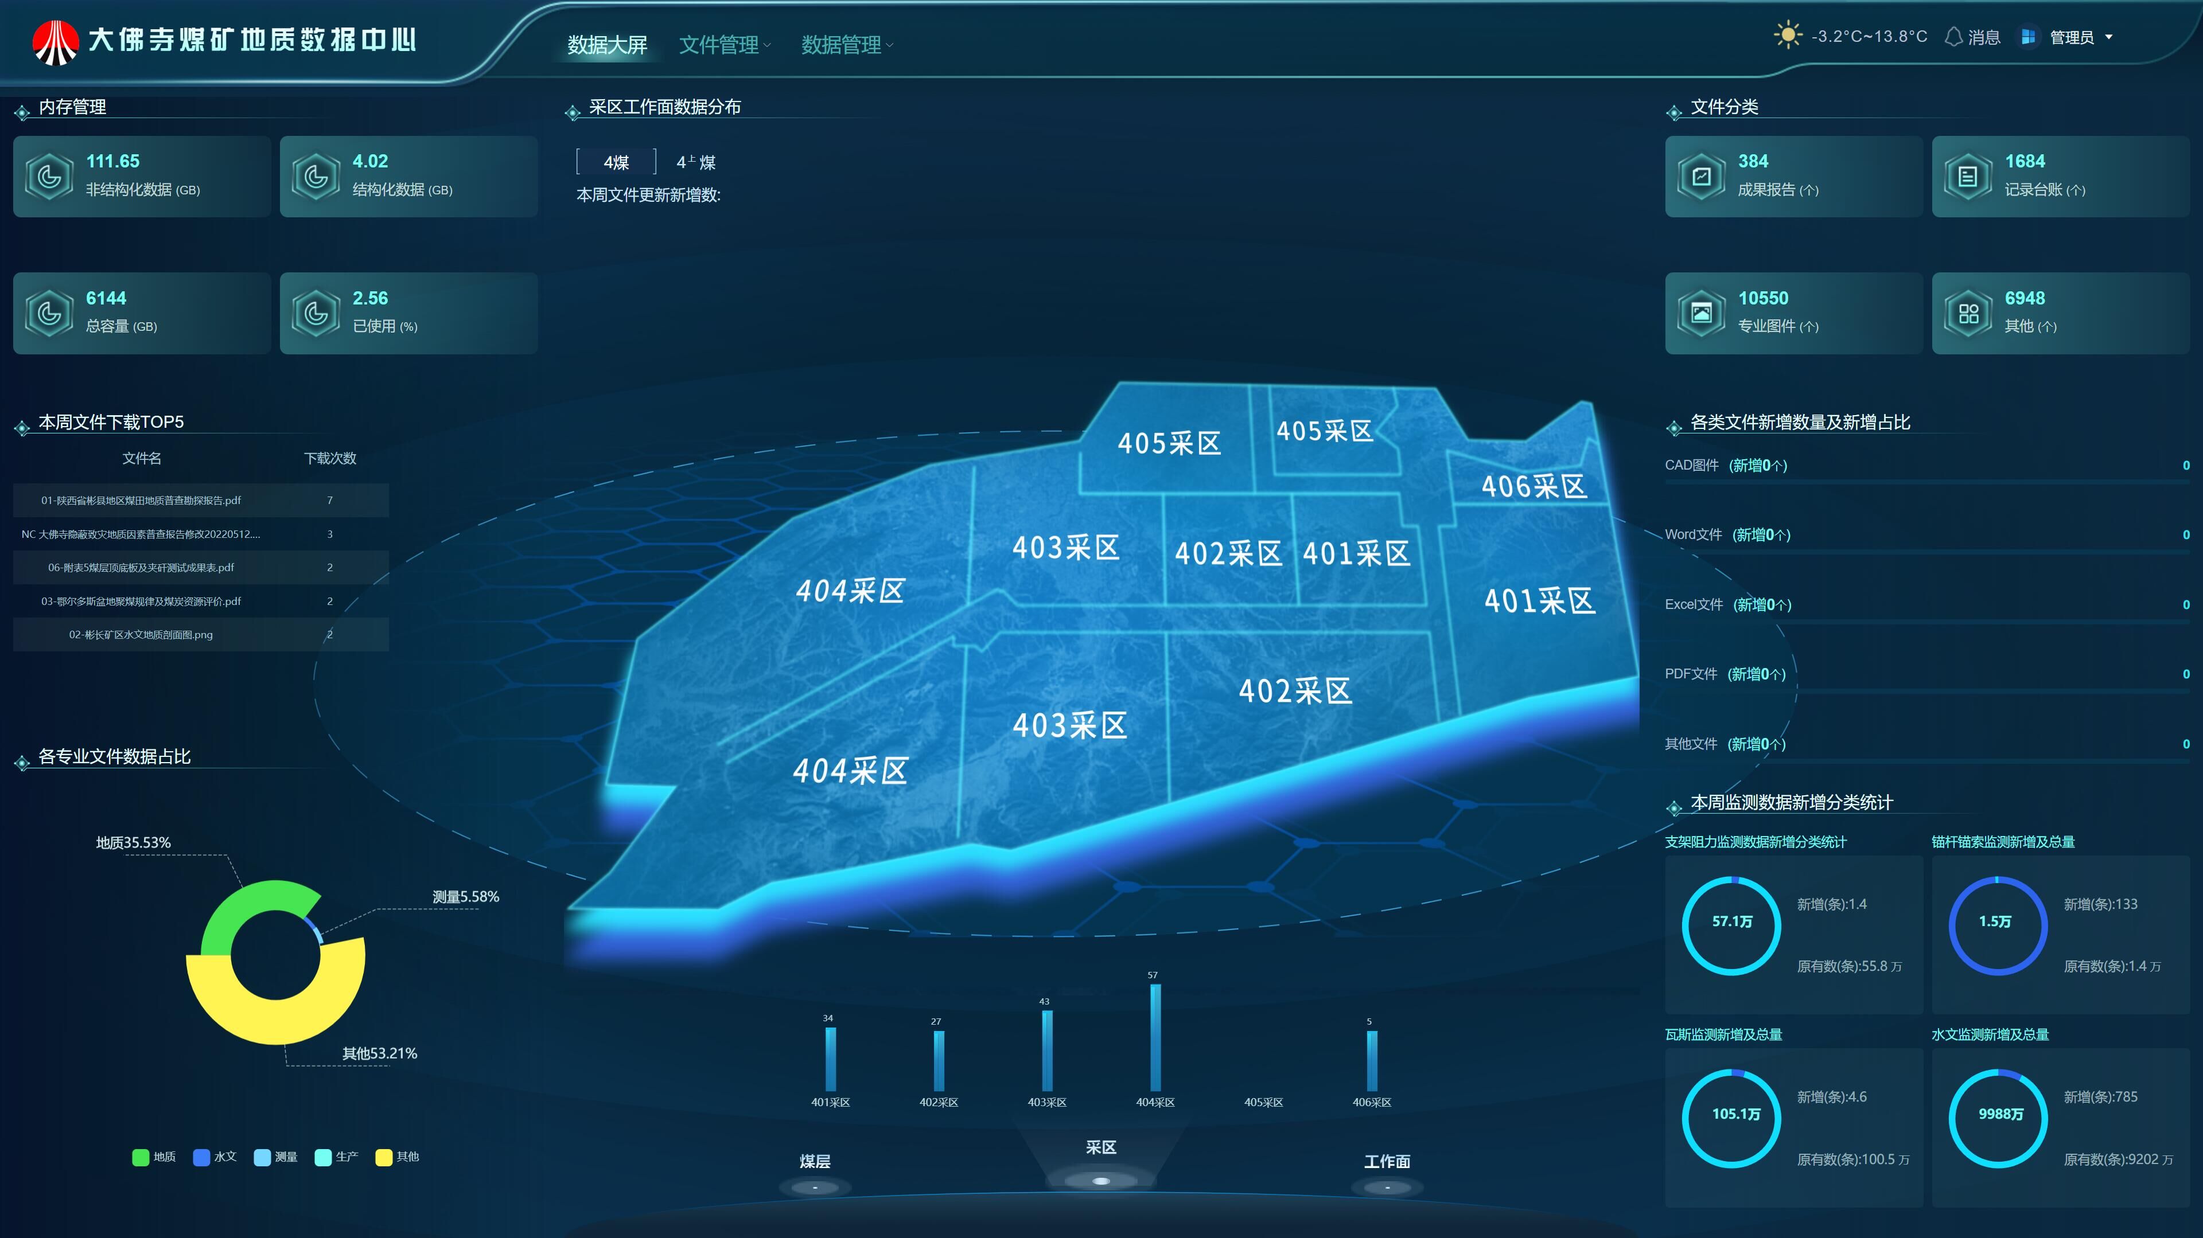This screenshot has height=1238, width=2203.
Task: Click the admin avatar icon
Action: (x=2027, y=37)
